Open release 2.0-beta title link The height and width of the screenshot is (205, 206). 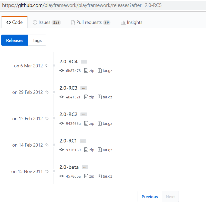point(69,167)
